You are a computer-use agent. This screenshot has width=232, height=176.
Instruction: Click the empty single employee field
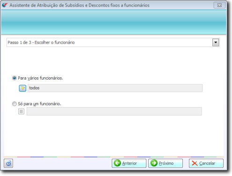[x=114, y=111]
